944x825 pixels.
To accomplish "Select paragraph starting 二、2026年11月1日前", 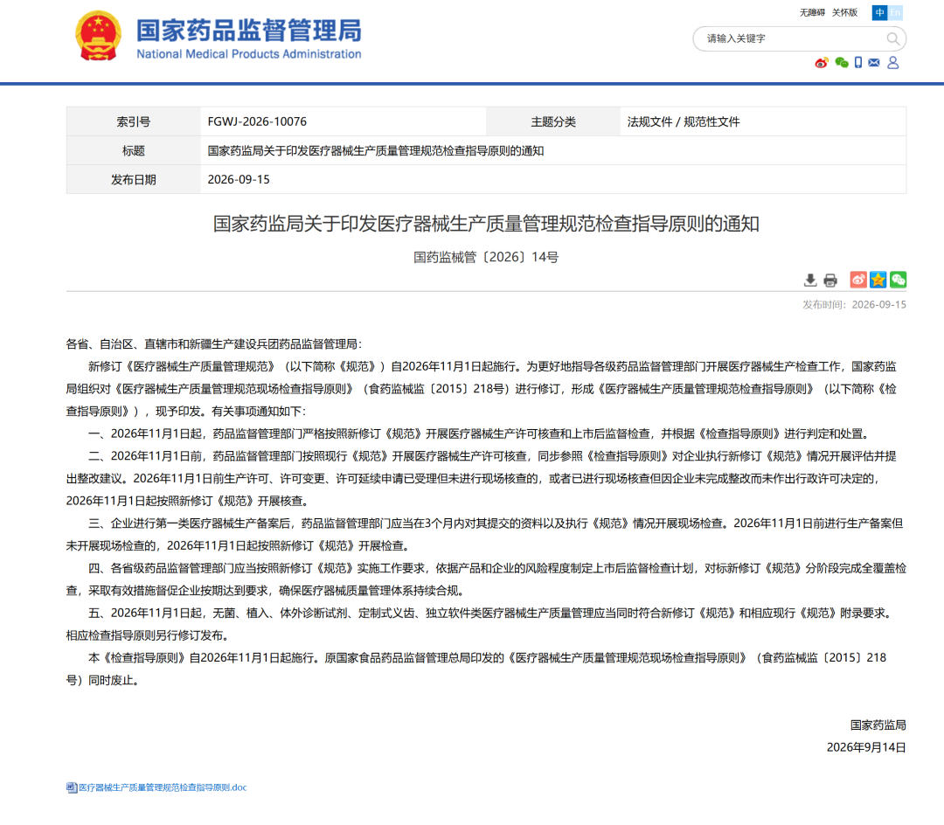I will point(482,478).
